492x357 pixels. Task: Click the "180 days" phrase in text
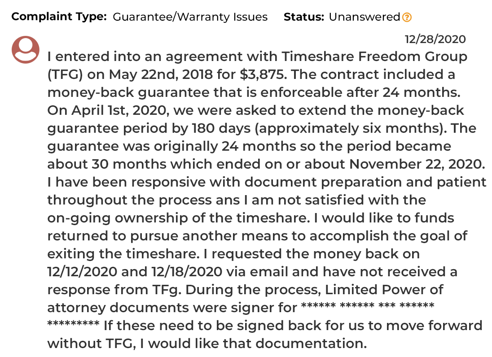point(221,129)
